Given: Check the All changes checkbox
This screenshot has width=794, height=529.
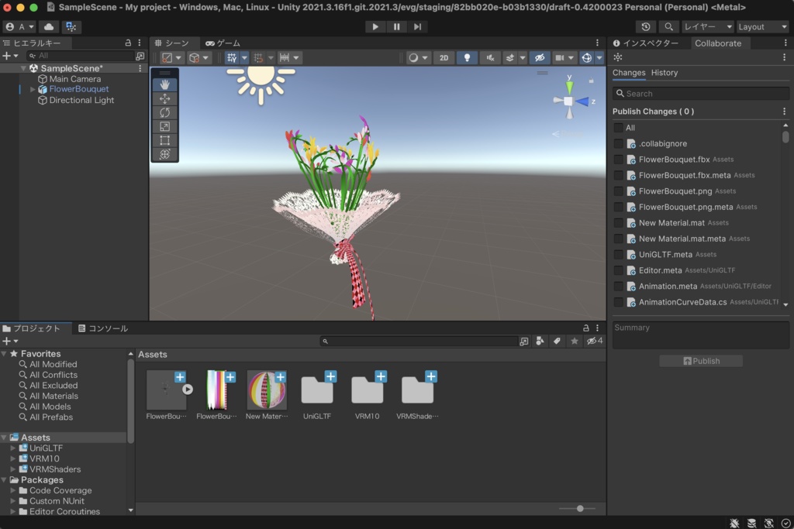Looking at the screenshot, I should coord(618,128).
